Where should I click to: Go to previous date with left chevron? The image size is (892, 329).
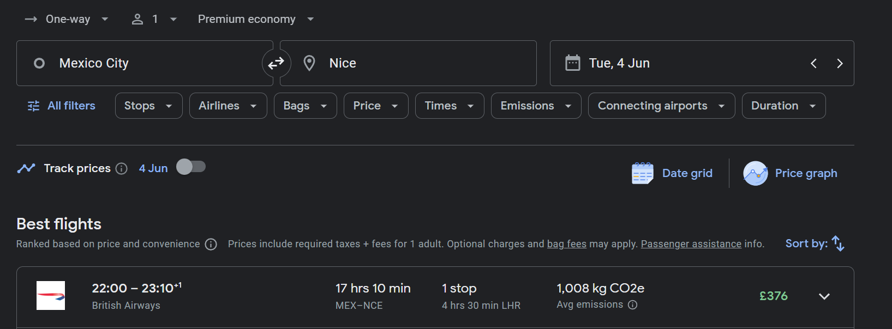click(x=813, y=63)
